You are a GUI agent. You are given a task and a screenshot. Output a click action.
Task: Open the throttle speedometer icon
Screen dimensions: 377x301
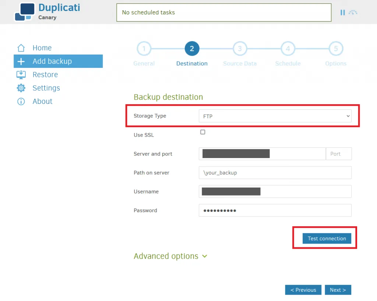point(353,12)
